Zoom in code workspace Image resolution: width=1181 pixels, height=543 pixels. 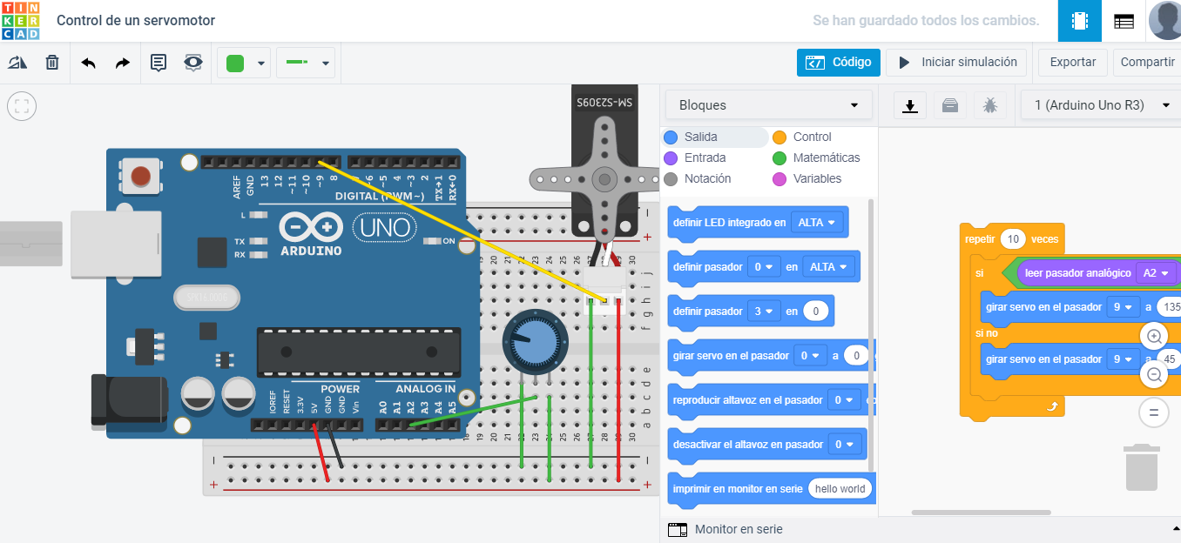point(1154,337)
